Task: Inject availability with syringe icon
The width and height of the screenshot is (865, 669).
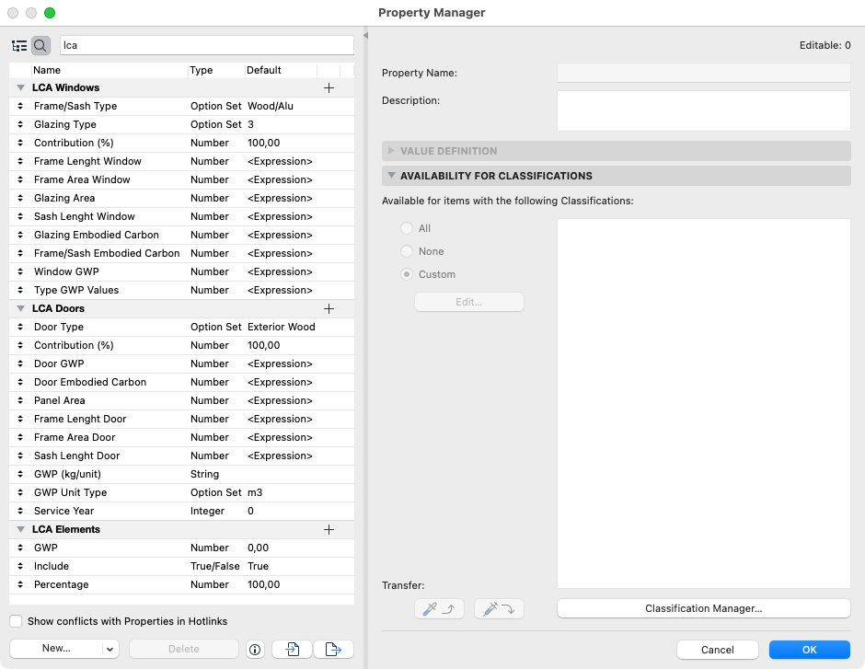Action: (x=499, y=609)
